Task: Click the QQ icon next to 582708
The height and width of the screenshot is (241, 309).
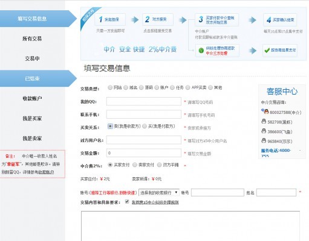Action: pyautogui.click(x=264, y=121)
